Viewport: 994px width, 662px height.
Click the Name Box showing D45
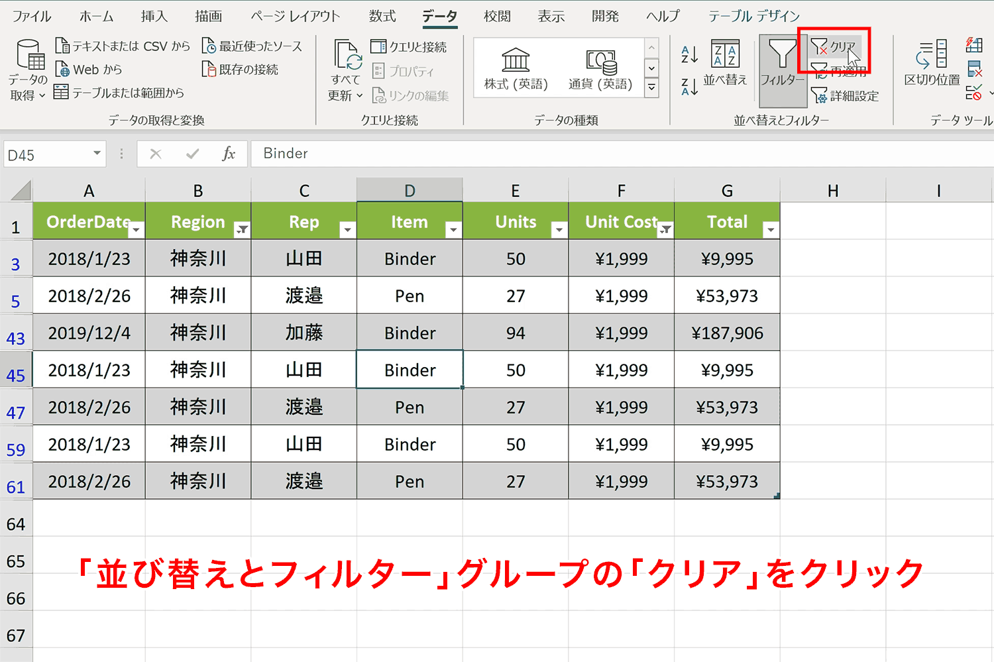[x=48, y=154]
